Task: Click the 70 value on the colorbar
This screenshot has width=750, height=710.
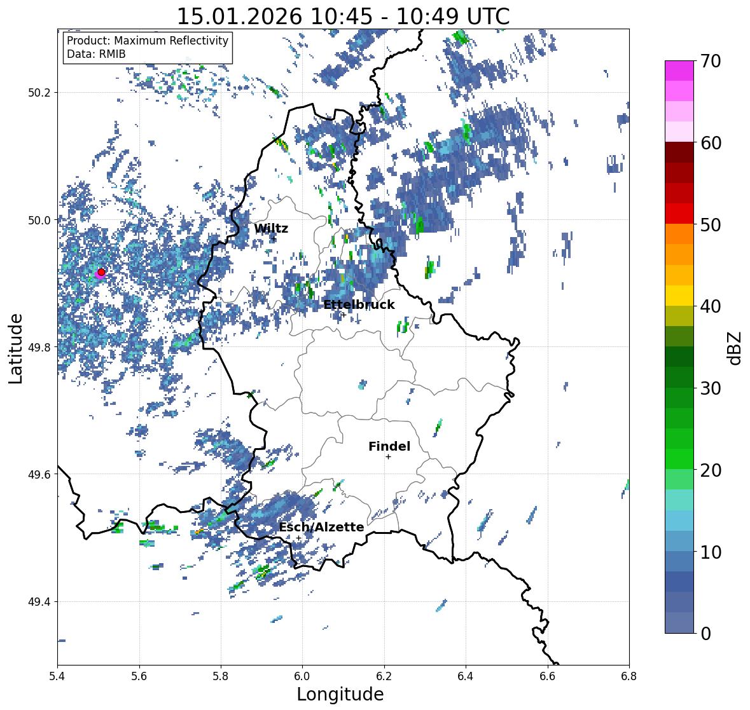Action: [711, 61]
